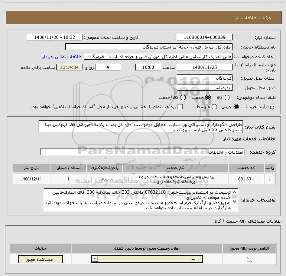
Task: Click the need number field 1100000144000039
Action: point(204,37)
